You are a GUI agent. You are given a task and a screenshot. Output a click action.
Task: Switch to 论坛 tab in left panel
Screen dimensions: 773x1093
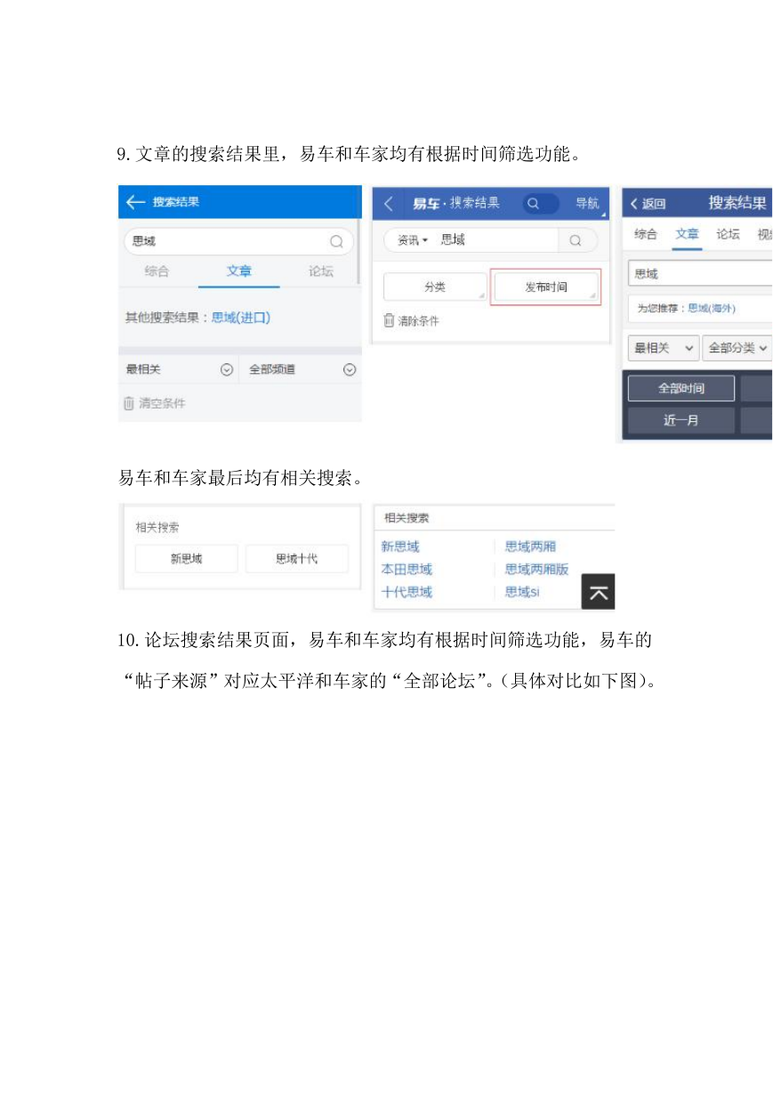tap(321, 271)
